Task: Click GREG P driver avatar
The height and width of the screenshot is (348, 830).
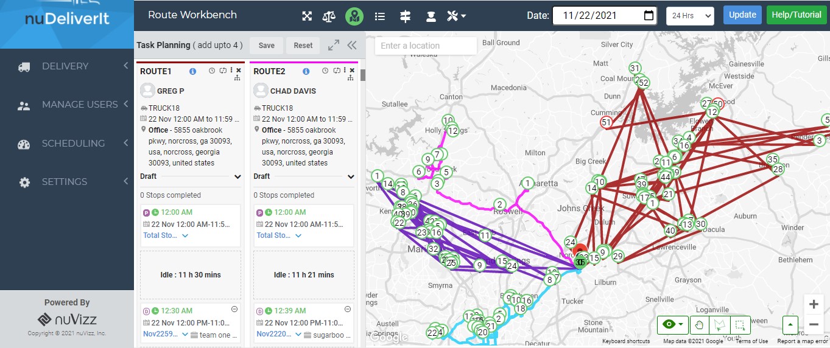Action: coord(147,91)
